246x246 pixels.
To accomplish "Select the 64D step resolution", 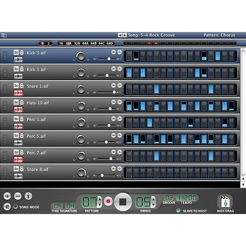I will pos(109,43).
